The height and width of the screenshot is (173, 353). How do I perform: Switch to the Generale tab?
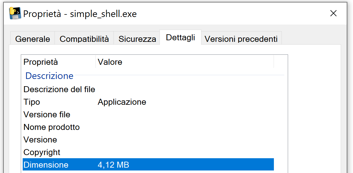[x=32, y=39]
